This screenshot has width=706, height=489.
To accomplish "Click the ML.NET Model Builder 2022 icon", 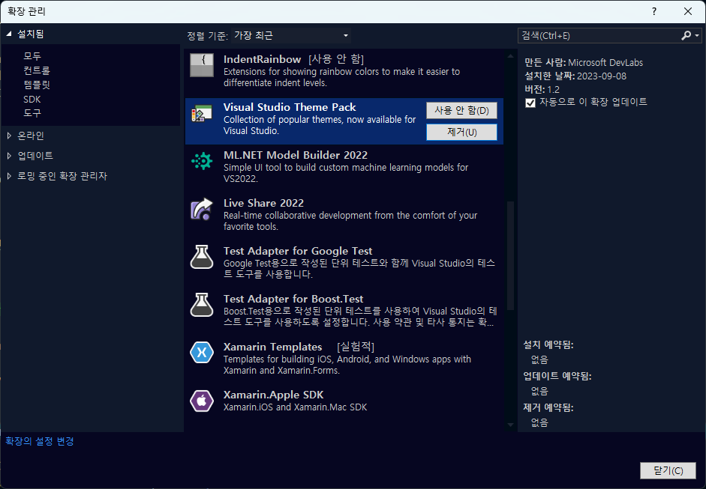I will [202, 161].
